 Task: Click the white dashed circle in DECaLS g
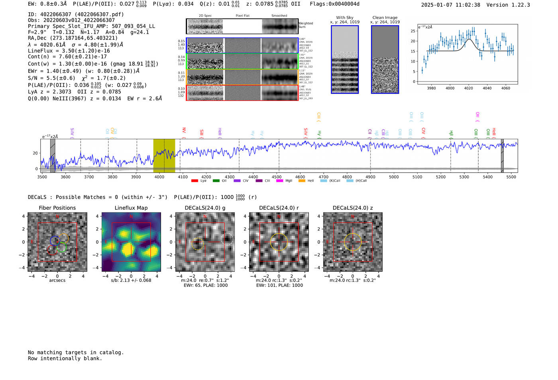227,238
